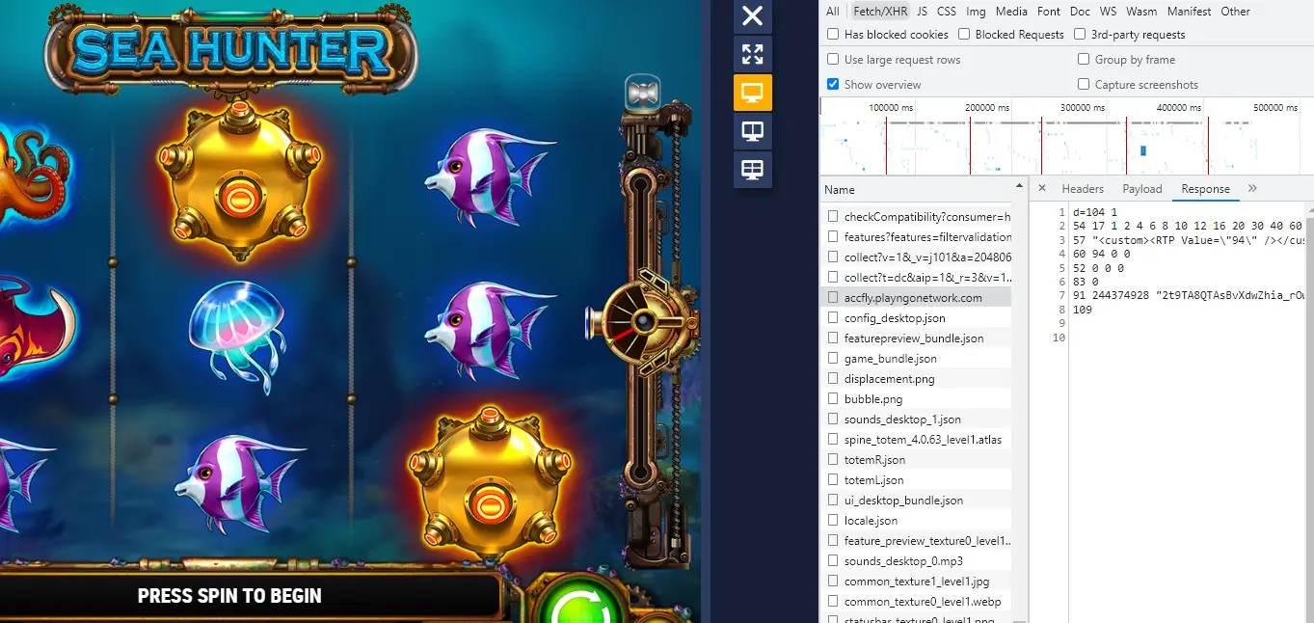Click the file icon beside displacement.png

[833, 379]
